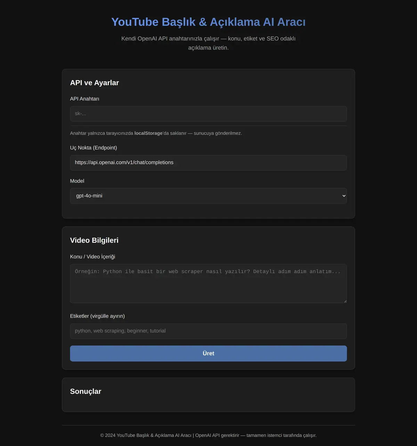Open the Model dropdown showing gpt-4o-mini
417x446 pixels.
(208, 196)
